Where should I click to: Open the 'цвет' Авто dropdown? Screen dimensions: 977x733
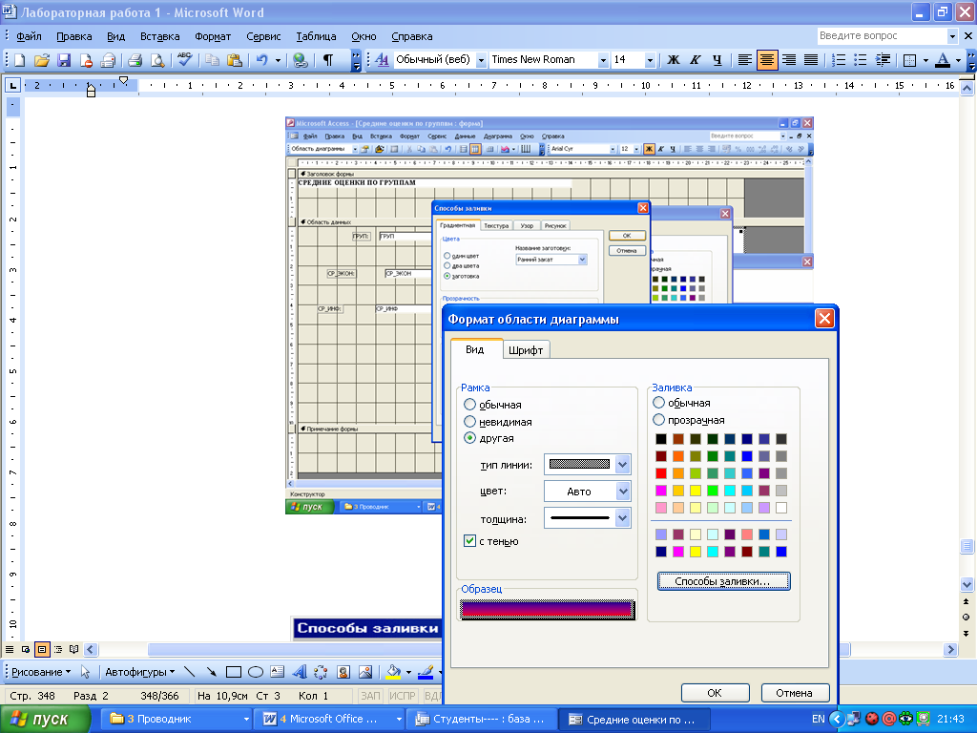[x=622, y=492]
